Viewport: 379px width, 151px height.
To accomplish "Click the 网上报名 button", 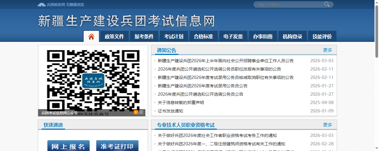I will point(68,146).
